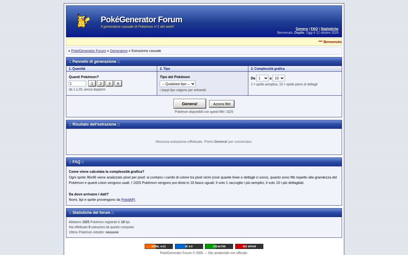Click the '2. Tipo' column header
408x255 pixels.
pos(202,69)
